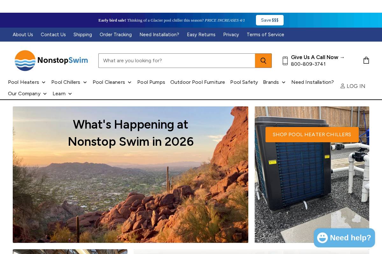Open Order Tracking from the top menu
This screenshot has height=254, width=382.
click(116, 35)
